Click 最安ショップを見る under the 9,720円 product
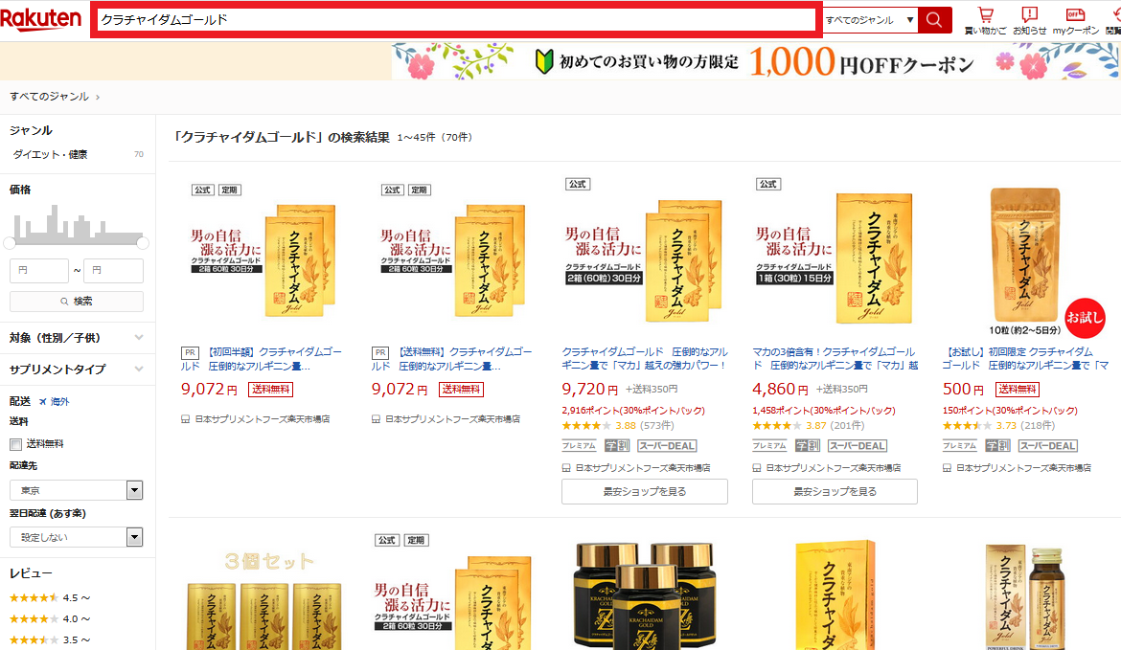1121x650 pixels. [644, 491]
